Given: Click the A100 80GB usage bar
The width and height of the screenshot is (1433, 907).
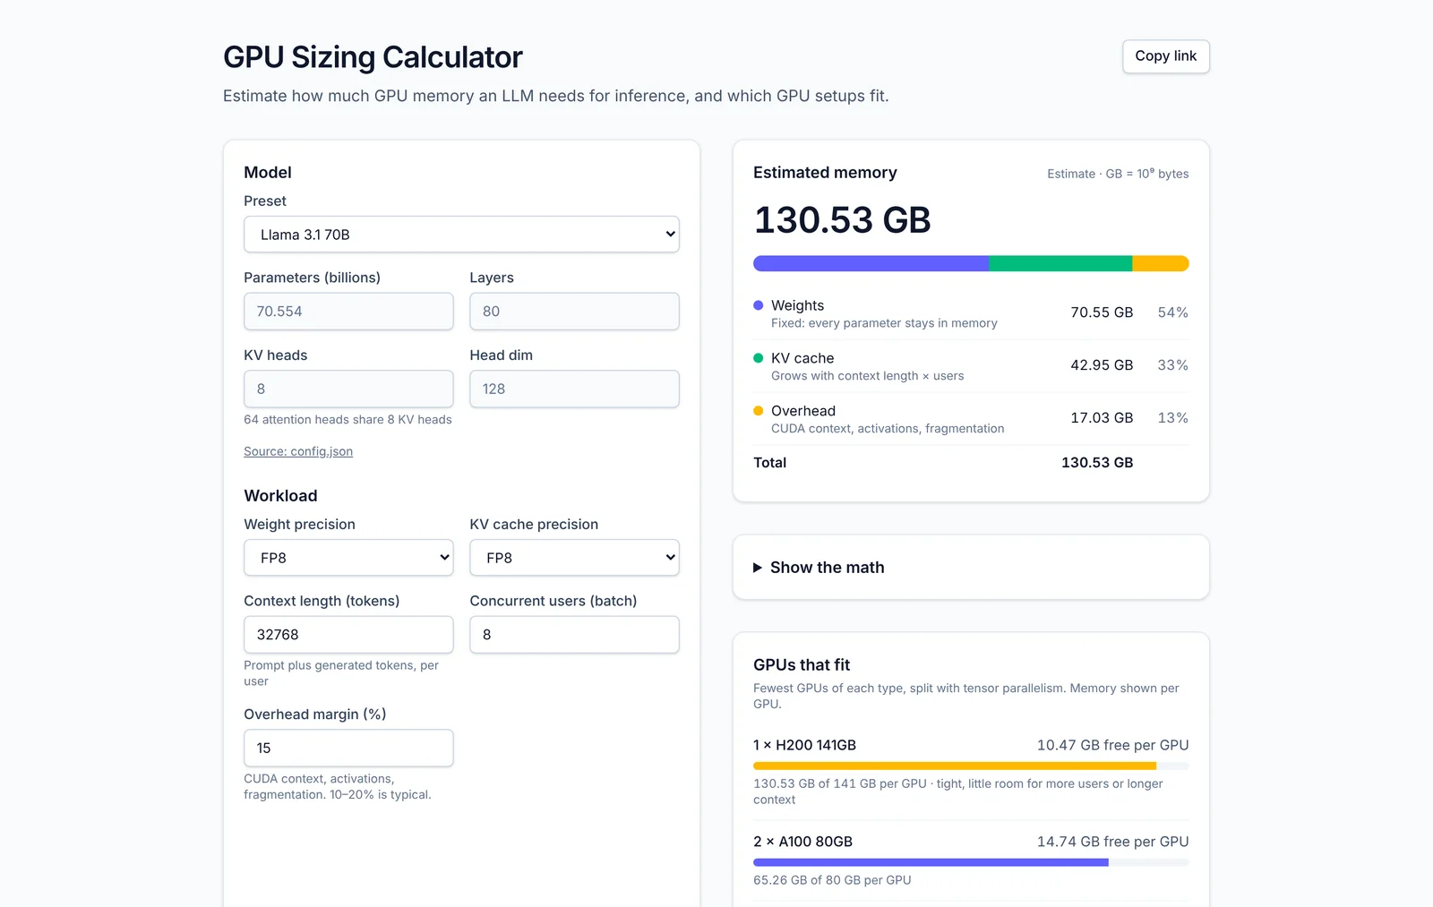Looking at the screenshot, I should (x=971, y=863).
